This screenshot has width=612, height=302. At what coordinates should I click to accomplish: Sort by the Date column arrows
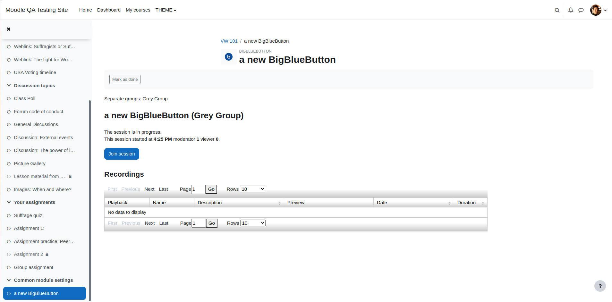tap(449, 203)
